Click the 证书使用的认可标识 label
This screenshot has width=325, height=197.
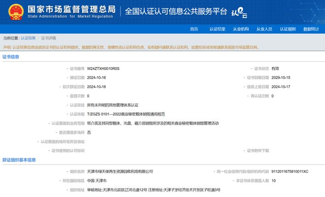68,151
